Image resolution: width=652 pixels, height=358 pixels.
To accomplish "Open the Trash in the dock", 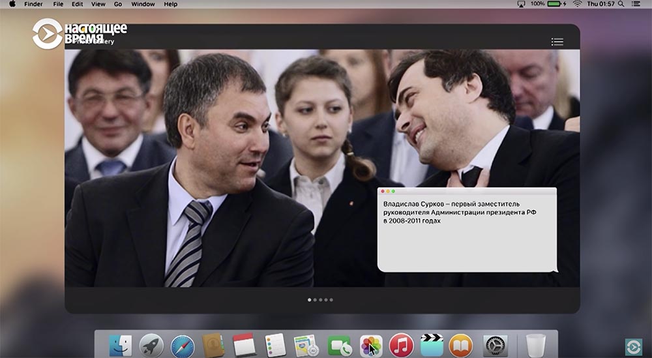I will tap(535, 346).
